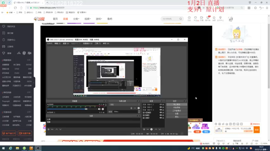Open Windows Start button
The image size is (270, 151).
click(x=3, y=148)
